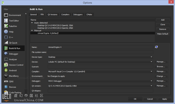Click the Help category icon

tap(6, 32)
